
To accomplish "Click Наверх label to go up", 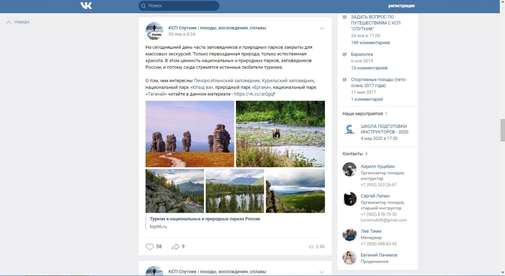I will pyautogui.click(x=22, y=22).
